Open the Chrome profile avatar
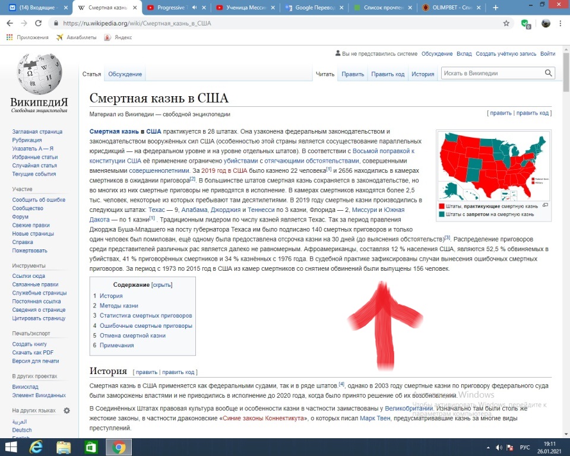The height and width of the screenshot is (456, 570). [x=546, y=23]
